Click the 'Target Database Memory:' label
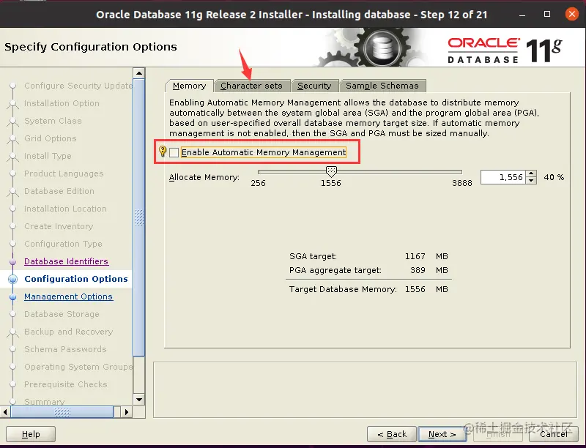Screen dimensions: 586x448 [x=343, y=289]
